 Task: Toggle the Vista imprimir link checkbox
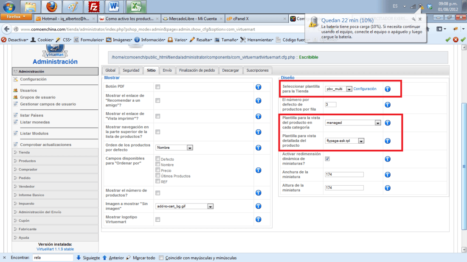158,116
